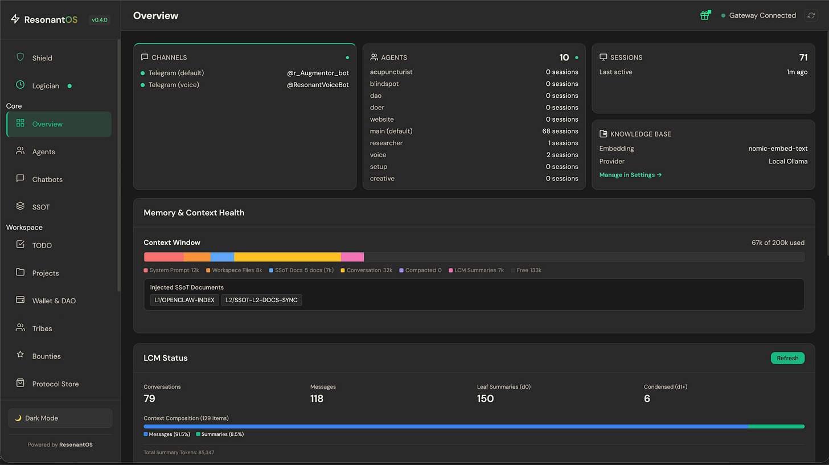
Task: Open Wallet & DAO via card icon
Action: pyautogui.click(x=20, y=300)
